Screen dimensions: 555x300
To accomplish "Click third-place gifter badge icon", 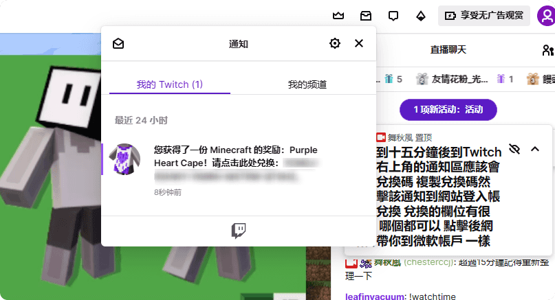I will point(532,79).
